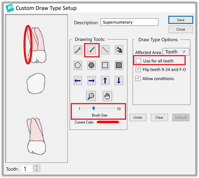Shift drawing down with down arrow
The width and height of the screenshot is (199, 178).
coord(119,81)
